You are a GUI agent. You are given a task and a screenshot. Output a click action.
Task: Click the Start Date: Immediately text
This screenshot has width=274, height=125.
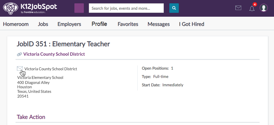tap(162, 85)
